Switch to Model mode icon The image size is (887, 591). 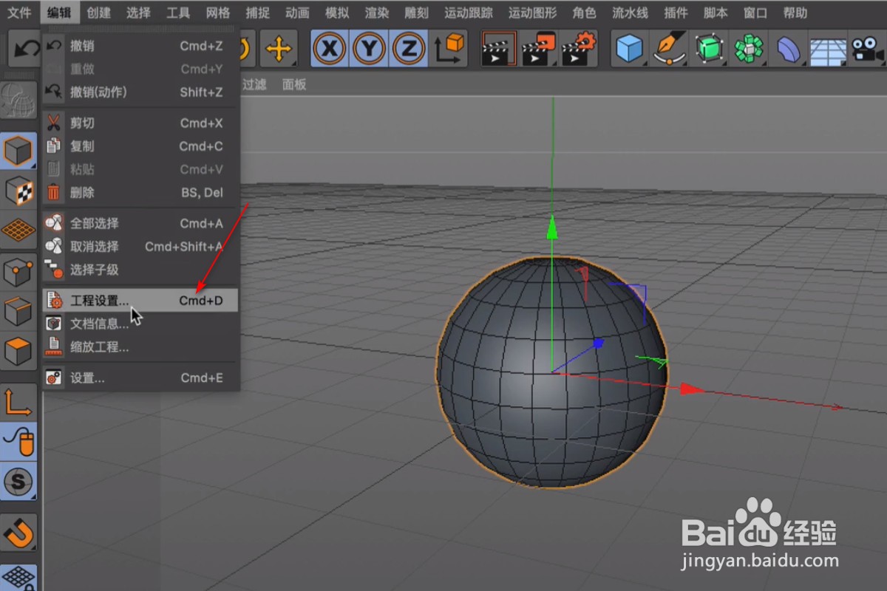18,151
